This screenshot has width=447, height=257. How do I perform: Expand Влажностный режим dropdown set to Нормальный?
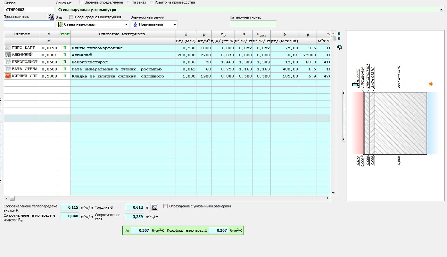[175, 24]
